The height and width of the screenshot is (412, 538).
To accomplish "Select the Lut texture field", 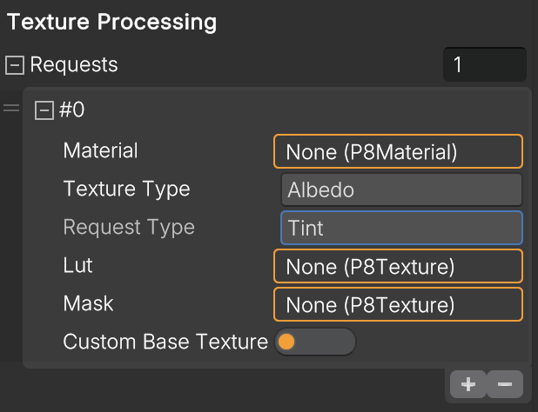I will (x=399, y=266).
